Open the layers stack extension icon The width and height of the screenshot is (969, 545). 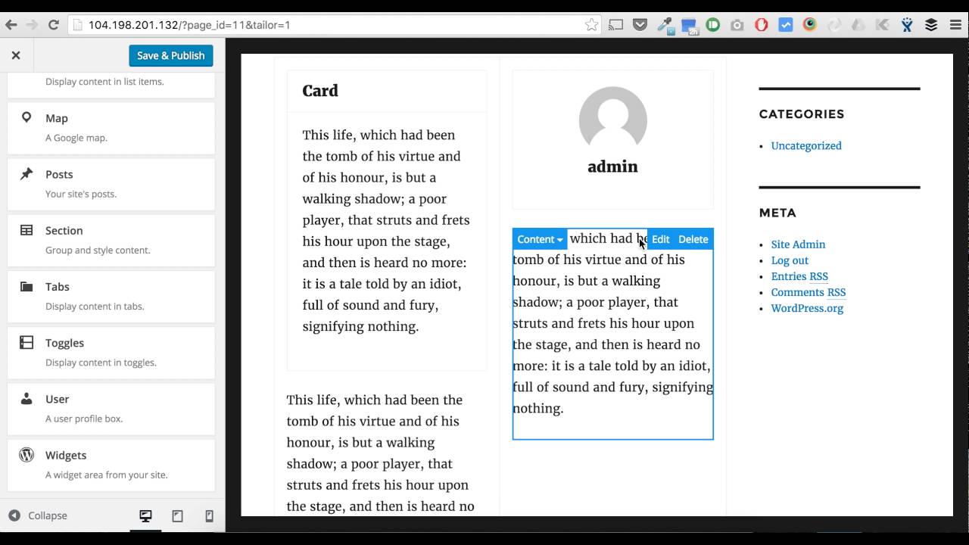click(x=931, y=25)
